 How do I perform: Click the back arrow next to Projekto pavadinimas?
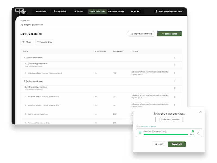(x=22, y=25)
